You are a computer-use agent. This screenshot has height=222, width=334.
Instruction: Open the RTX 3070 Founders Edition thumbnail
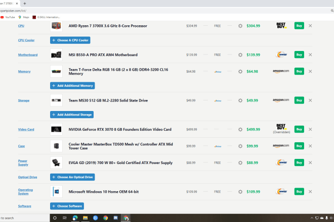point(56,129)
